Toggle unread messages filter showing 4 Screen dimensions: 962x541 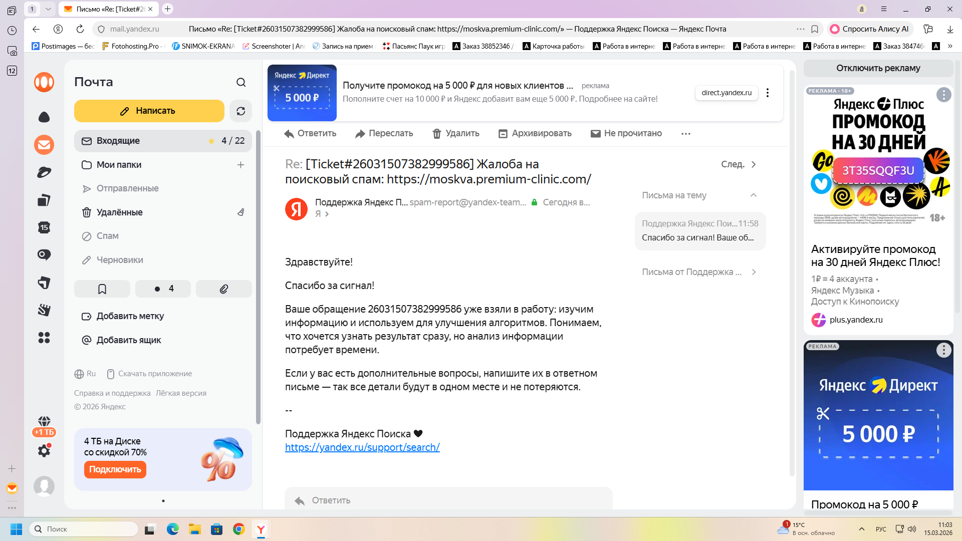163,289
